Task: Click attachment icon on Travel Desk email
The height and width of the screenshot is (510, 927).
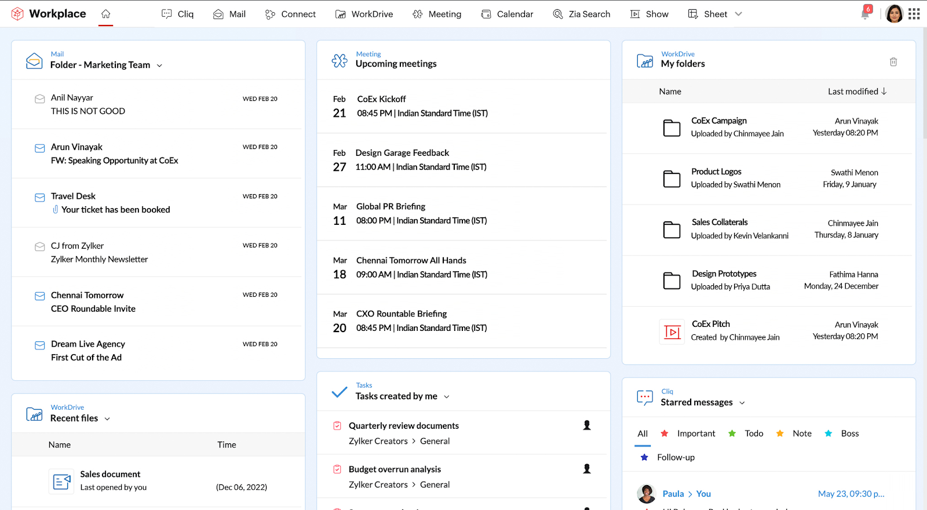Action: pyautogui.click(x=55, y=209)
